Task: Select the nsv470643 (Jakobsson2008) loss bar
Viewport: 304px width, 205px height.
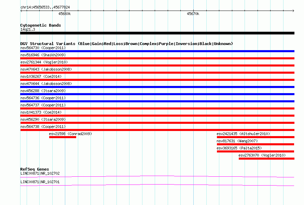Action: click(157, 73)
